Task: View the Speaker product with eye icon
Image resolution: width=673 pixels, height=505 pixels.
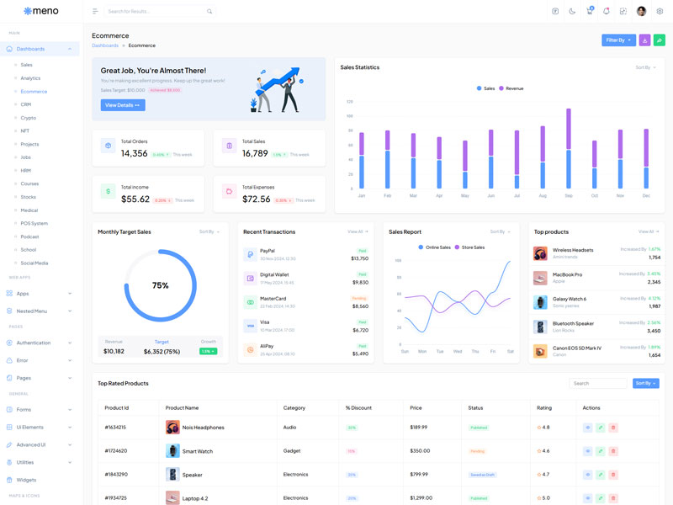Action: 588,475
